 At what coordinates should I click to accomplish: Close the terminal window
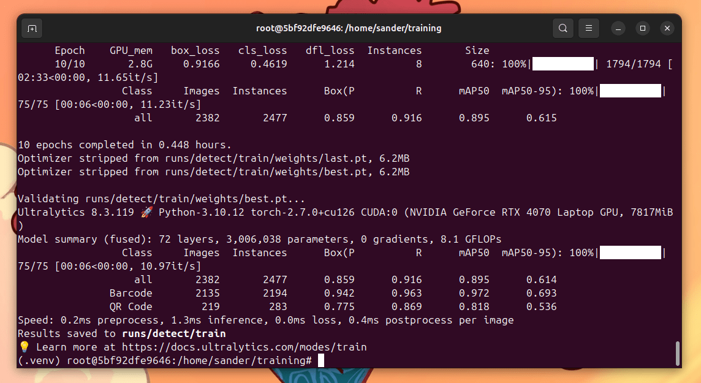pyautogui.click(x=667, y=29)
